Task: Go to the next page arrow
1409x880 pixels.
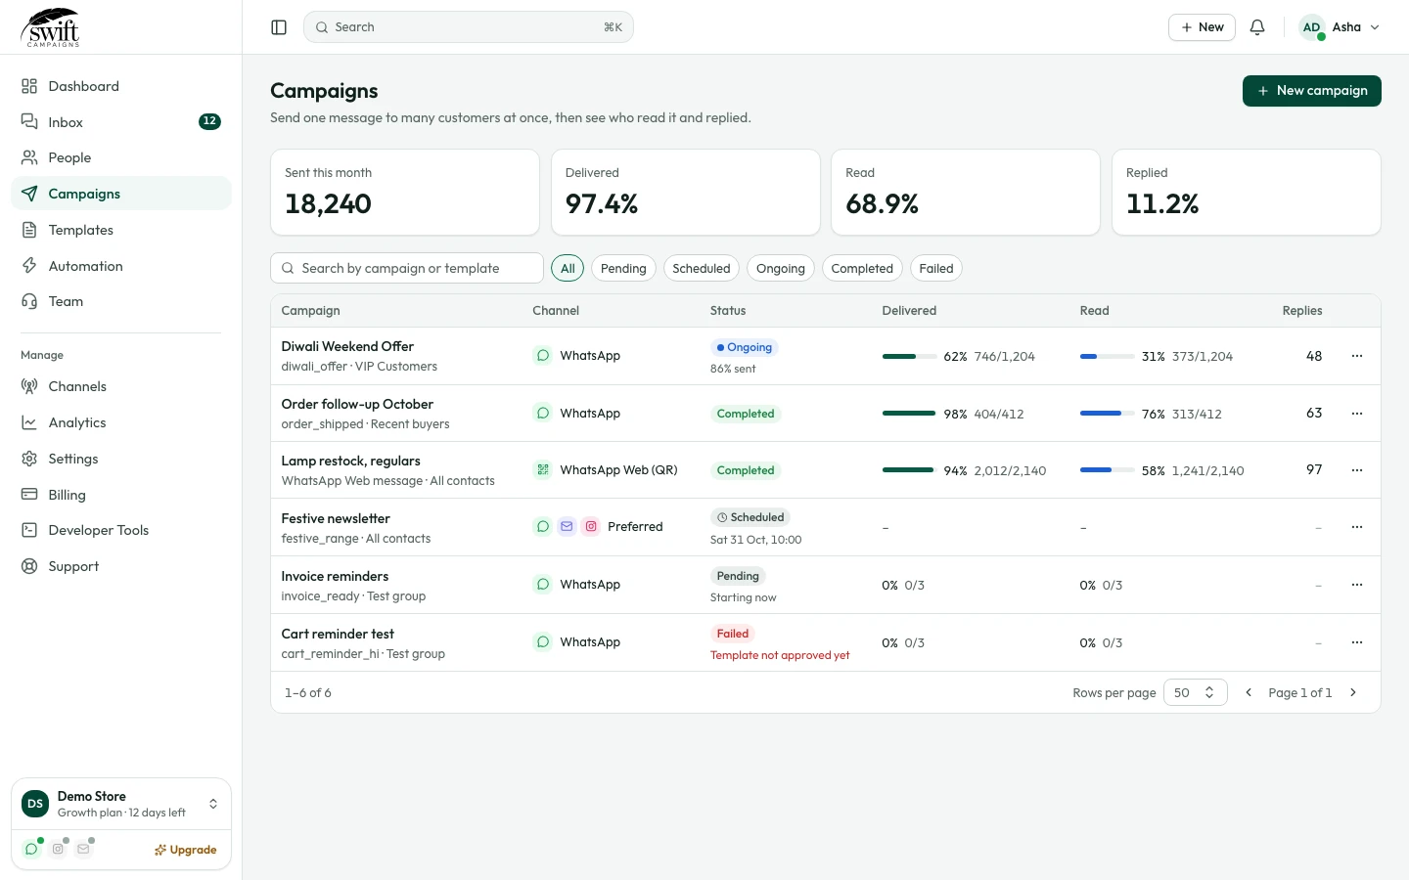Action: click(x=1353, y=692)
